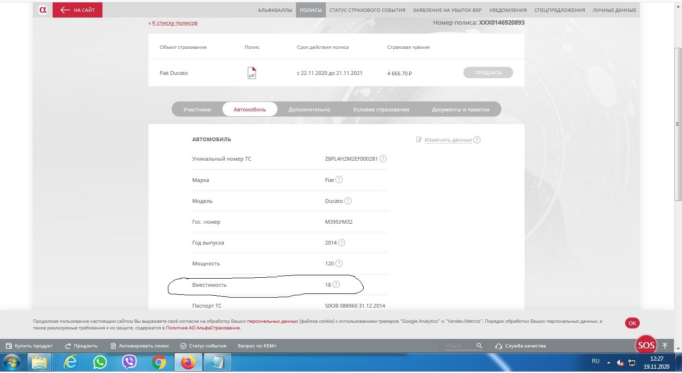
Task: Switch to Firefox in the taskbar
Action: (x=188, y=363)
